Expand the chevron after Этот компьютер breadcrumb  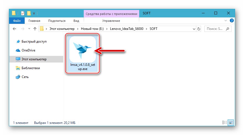coord(78,29)
